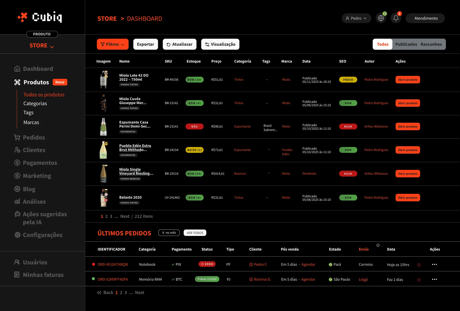Click the green status dot on ORD-X2M9PT4DFA

pos(93,279)
